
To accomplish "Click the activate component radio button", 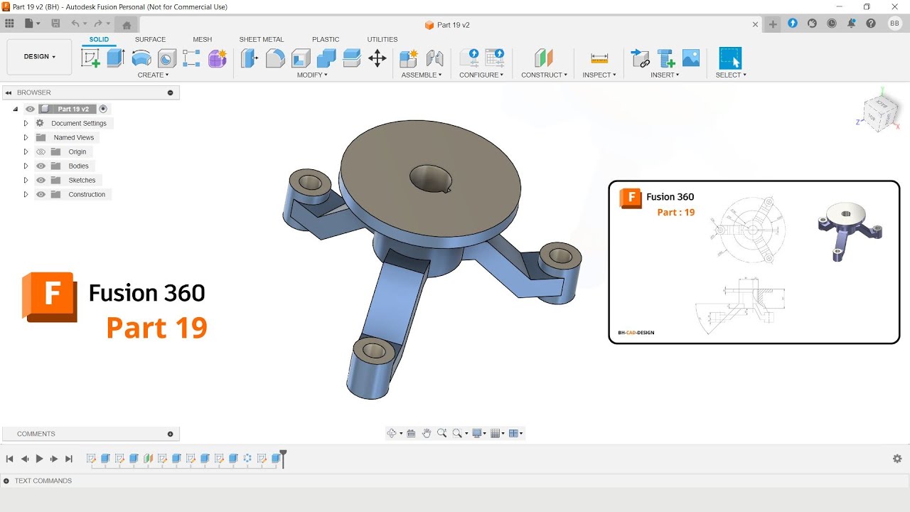I will pos(103,109).
